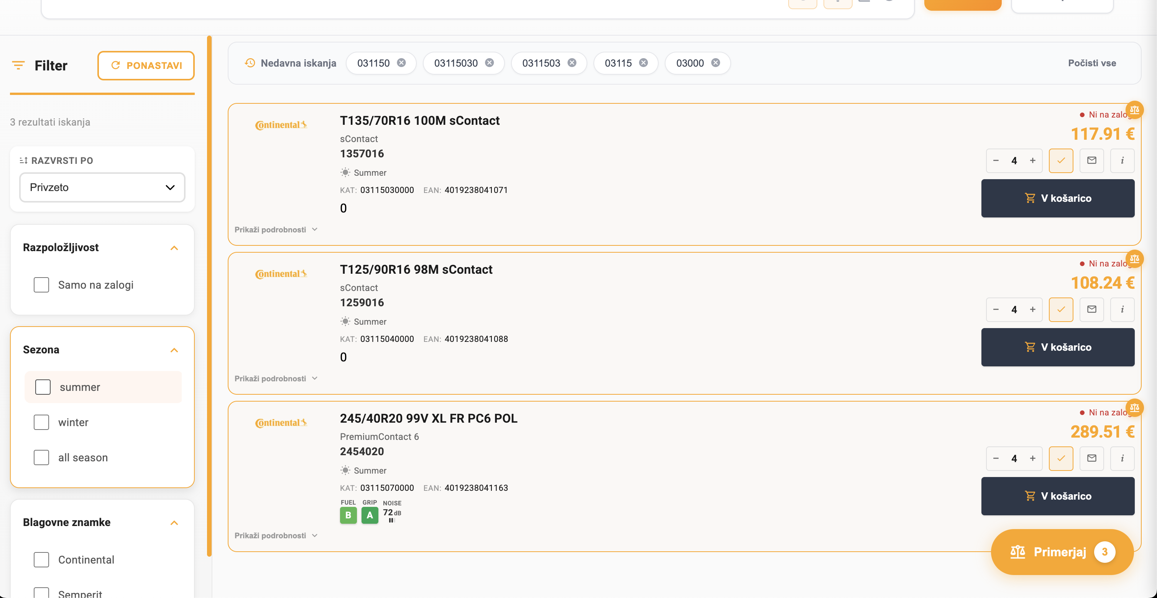Add T135/70R16 sContact to cart
1157x598 pixels.
pyautogui.click(x=1058, y=198)
